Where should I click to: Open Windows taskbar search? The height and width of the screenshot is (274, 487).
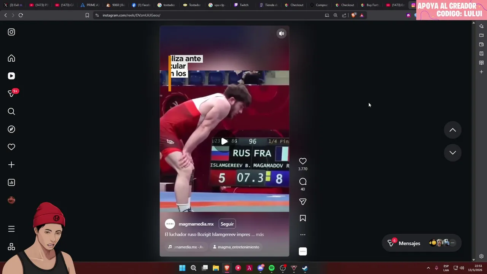(x=193, y=268)
